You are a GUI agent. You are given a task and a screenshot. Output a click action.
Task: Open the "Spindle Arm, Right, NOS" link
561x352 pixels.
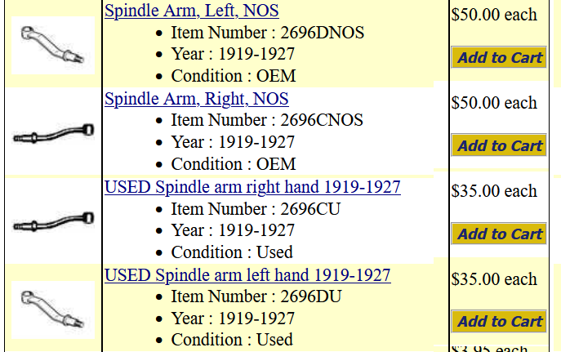(196, 99)
